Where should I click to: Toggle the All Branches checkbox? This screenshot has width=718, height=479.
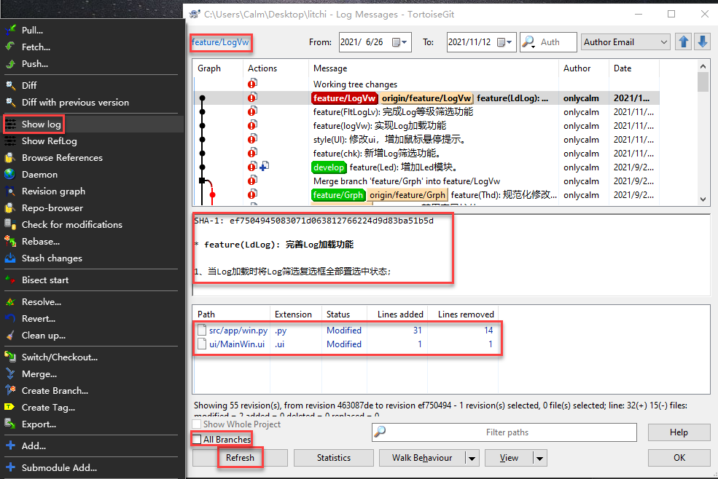click(x=197, y=439)
